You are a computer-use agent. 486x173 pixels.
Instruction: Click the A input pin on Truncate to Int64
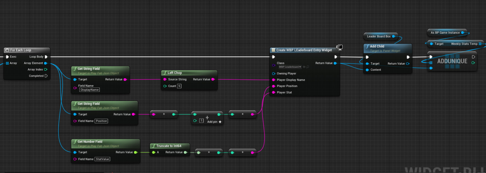point(154,152)
